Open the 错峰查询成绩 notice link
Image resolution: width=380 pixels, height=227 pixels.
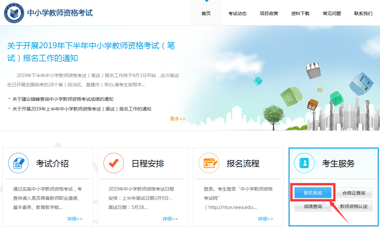point(63,99)
